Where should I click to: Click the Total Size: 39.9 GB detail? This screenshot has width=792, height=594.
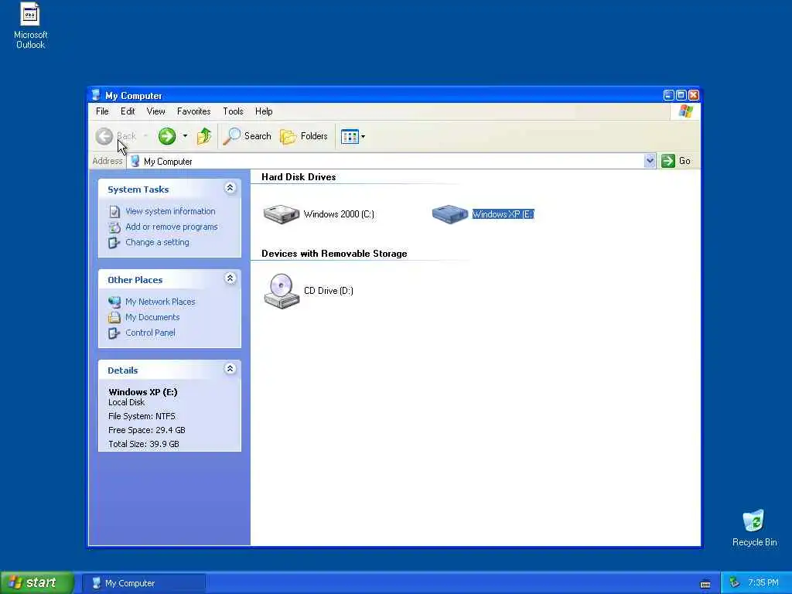point(143,444)
